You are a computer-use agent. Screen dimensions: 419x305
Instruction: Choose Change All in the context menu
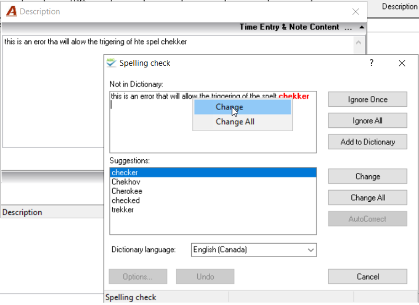(x=243, y=122)
